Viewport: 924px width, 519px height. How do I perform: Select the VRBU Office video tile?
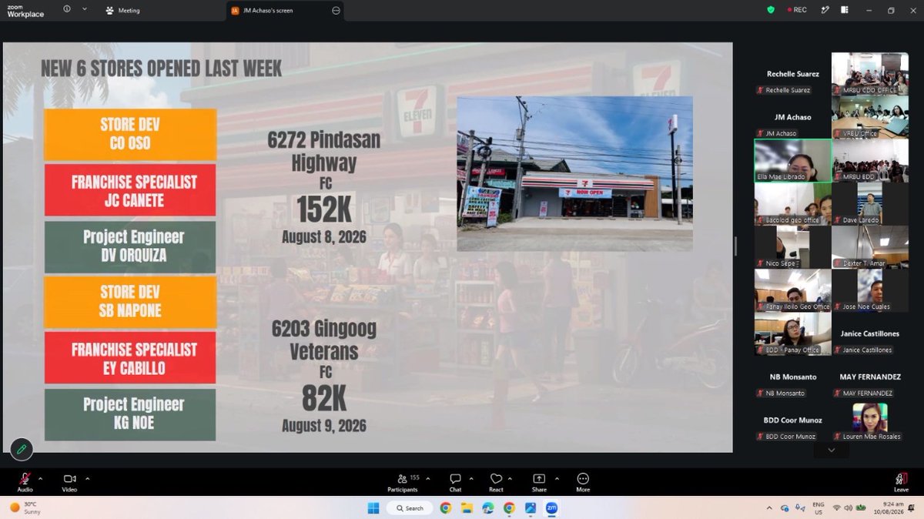(870, 117)
